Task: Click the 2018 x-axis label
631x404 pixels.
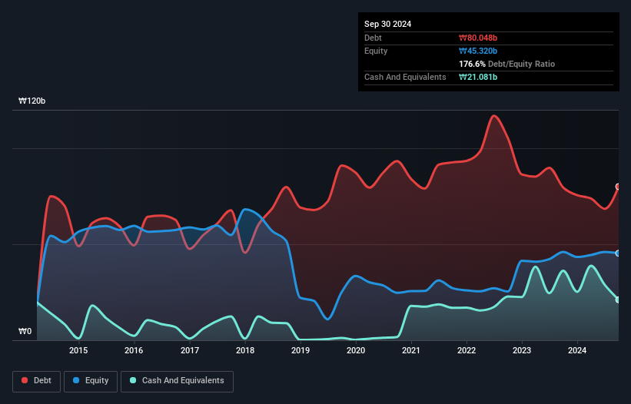Action: (245, 350)
